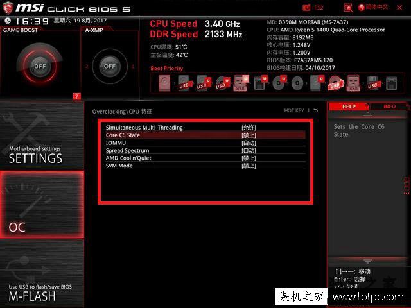Select the twelfth boot icon, USB floppy
The width and height of the screenshot is (411, 308).
pos(373,83)
